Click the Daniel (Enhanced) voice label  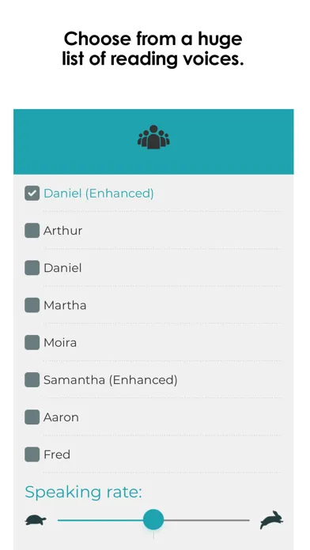click(x=99, y=194)
